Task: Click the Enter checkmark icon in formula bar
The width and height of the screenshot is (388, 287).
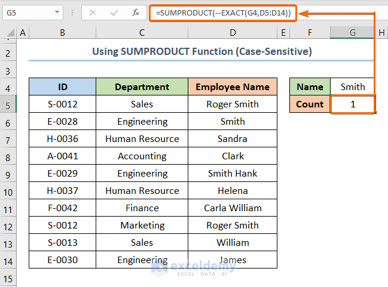Action: click(114, 12)
